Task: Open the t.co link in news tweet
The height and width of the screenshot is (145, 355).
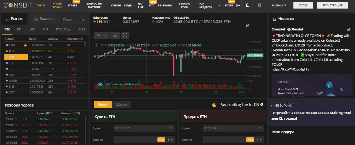Action: (290, 69)
